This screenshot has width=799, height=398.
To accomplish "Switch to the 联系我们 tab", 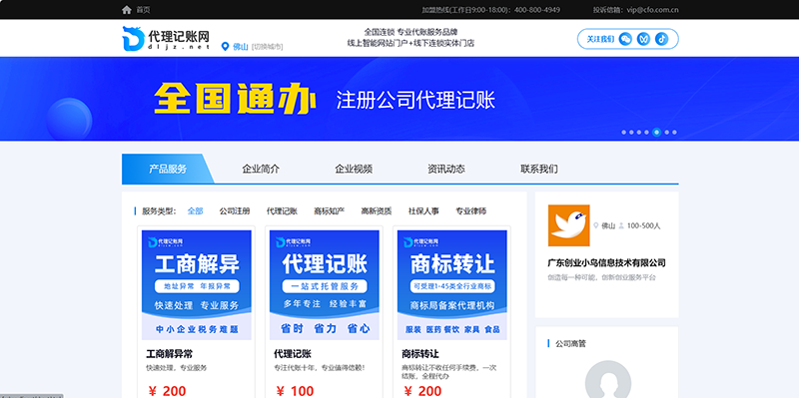I will point(539,169).
